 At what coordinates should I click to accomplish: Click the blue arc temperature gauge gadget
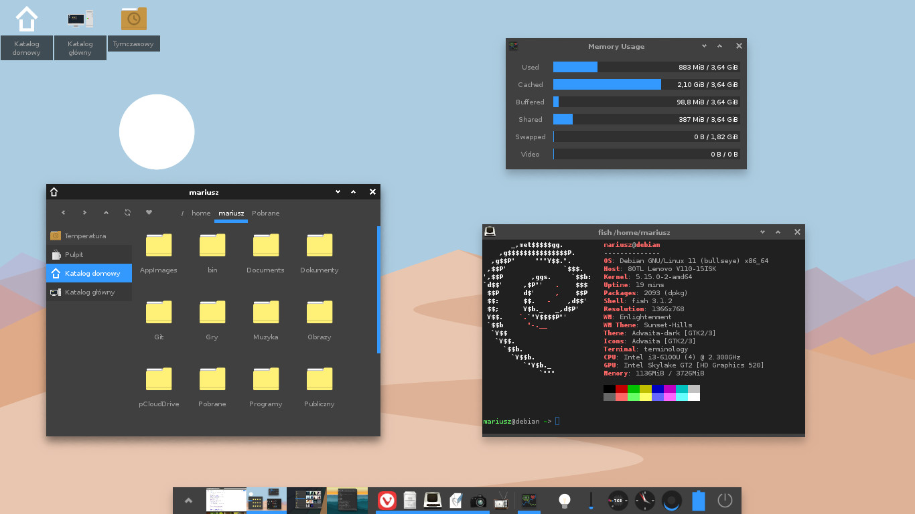[x=672, y=501]
